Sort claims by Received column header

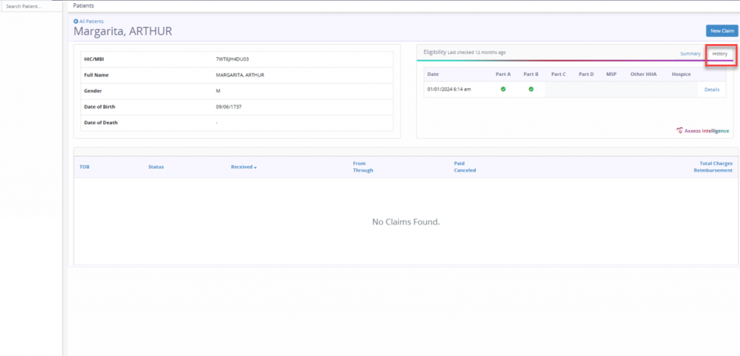coord(241,167)
